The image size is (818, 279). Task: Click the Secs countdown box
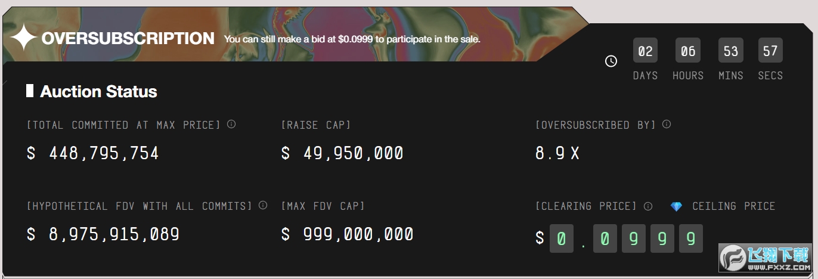(x=770, y=51)
